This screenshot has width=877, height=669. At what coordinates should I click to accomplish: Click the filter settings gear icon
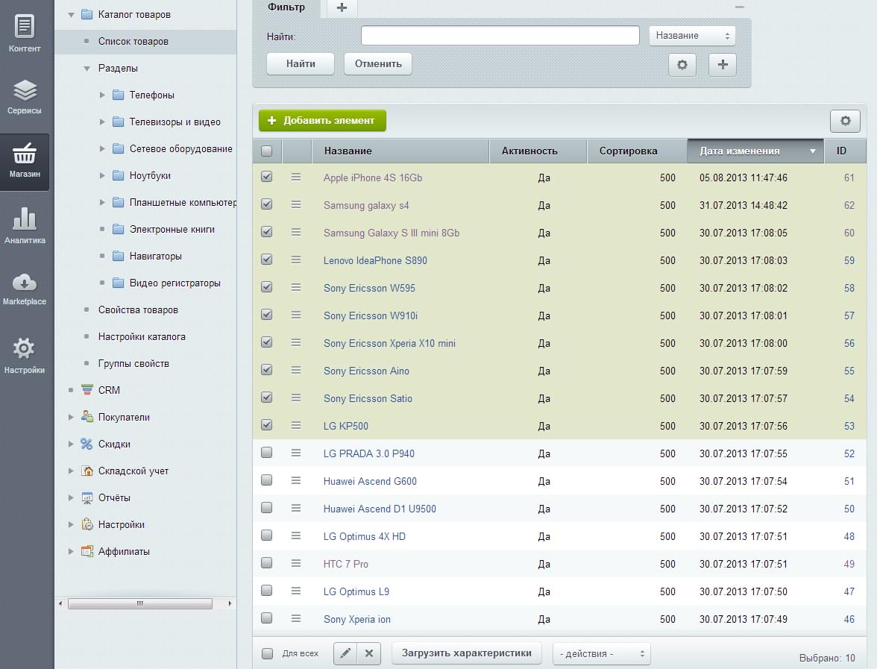pos(682,64)
